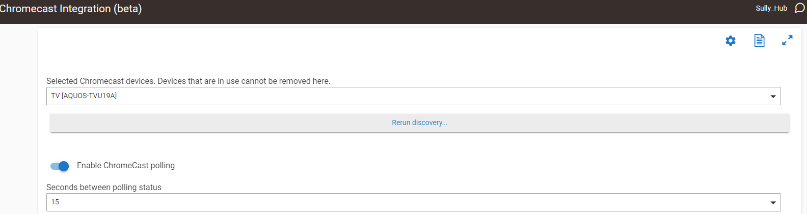
Task: Toggle the Enable ChromeCast polling switch
Action: click(x=60, y=166)
